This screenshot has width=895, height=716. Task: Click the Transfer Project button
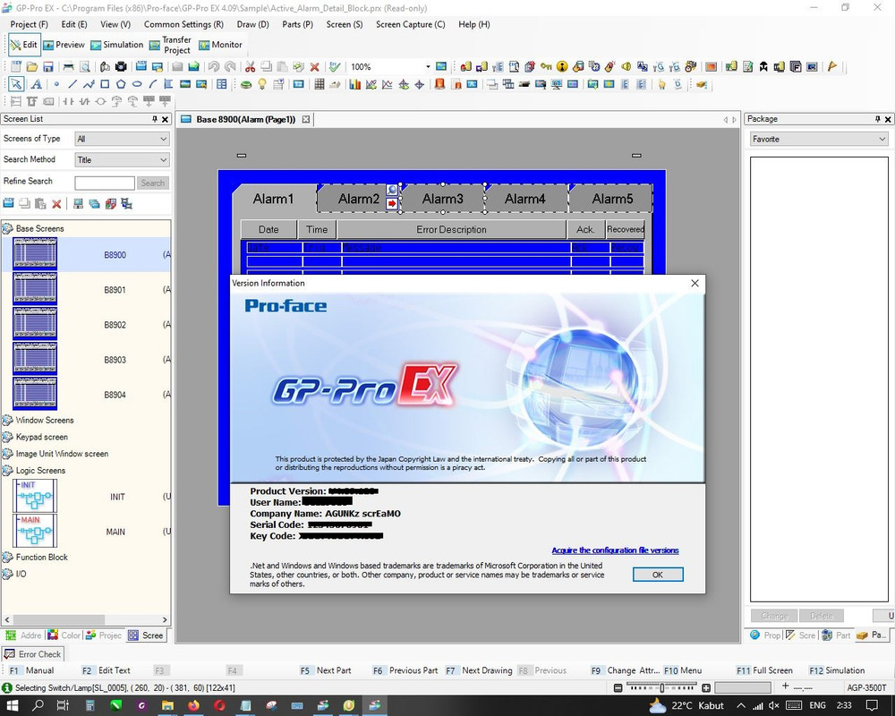pyautogui.click(x=170, y=45)
